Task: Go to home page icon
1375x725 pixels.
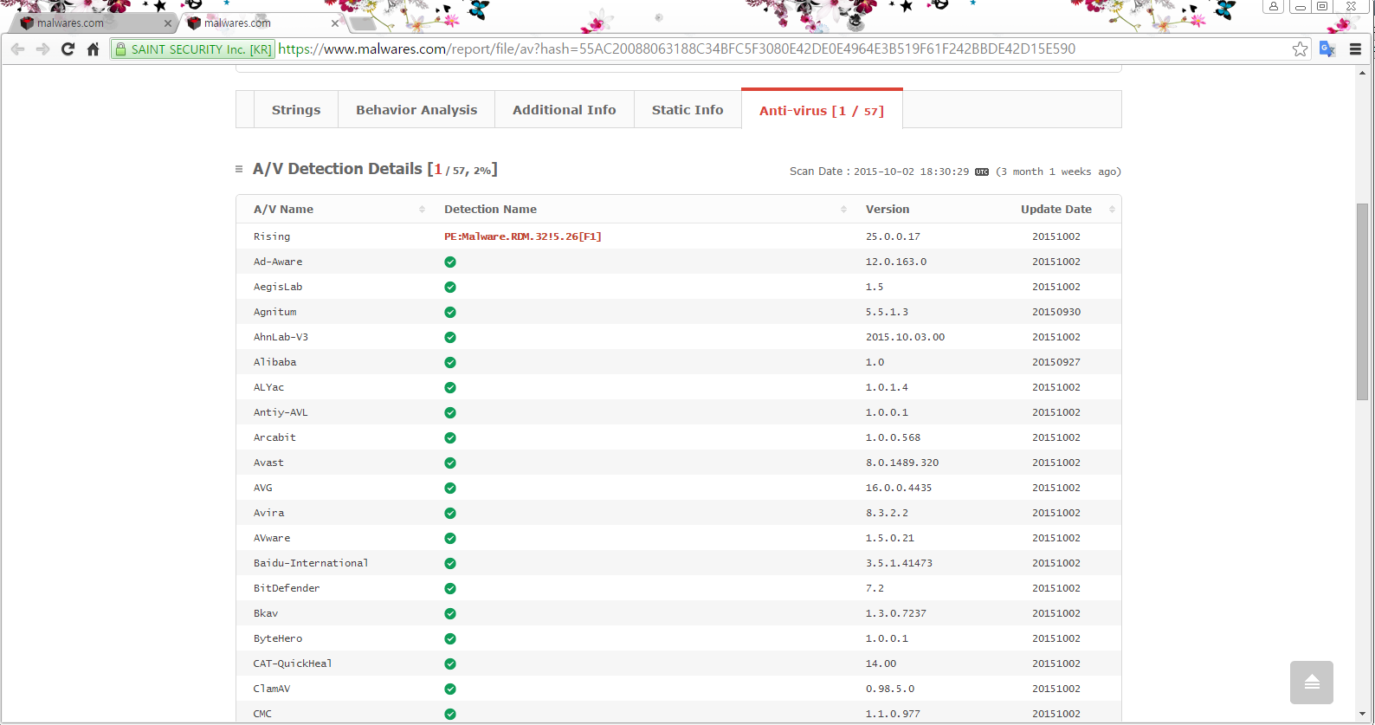Action: [93, 49]
